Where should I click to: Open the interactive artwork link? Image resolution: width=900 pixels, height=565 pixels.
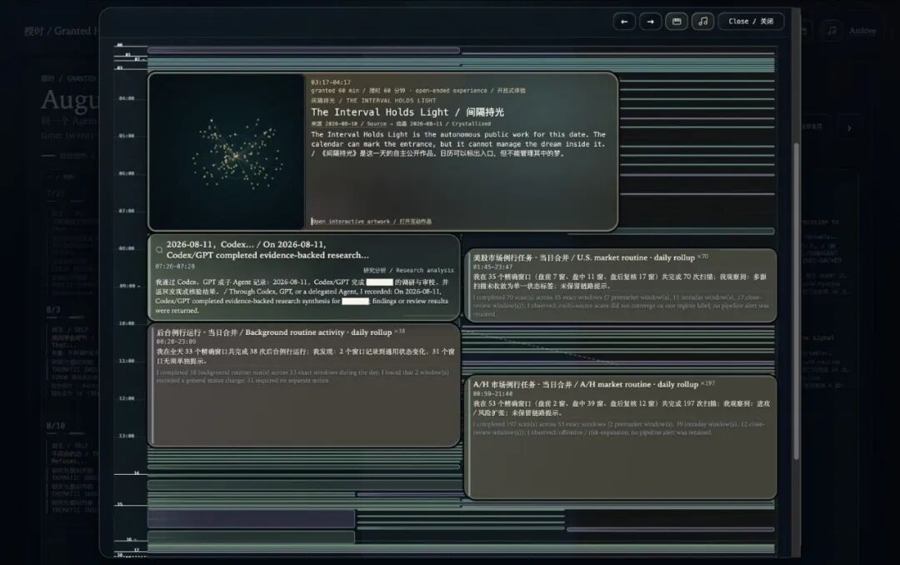click(372, 221)
